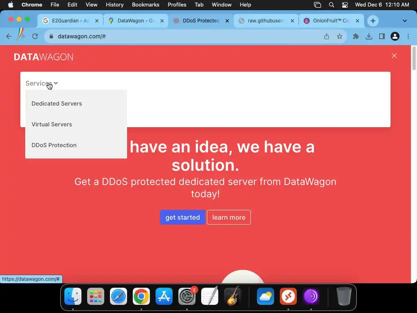Open System Settings from the Dock
The height and width of the screenshot is (313, 417).
pyautogui.click(x=187, y=296)
